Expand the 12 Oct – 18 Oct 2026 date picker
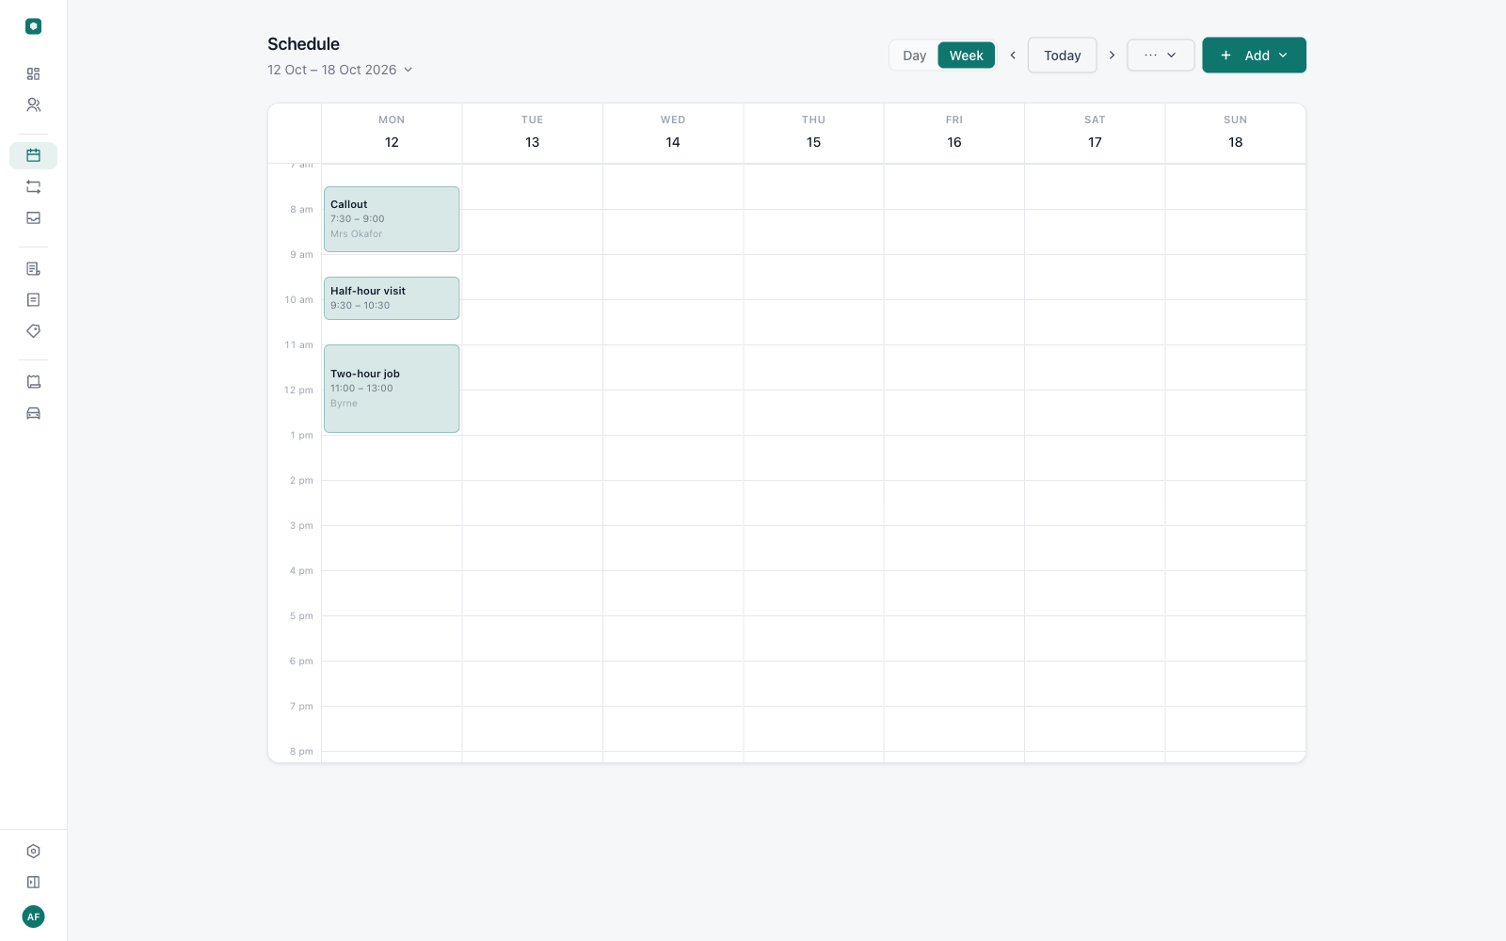Screen dimensions: 1506x941 pos(340,70)
